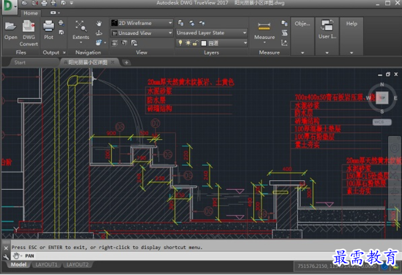The width and height of the screenshot is (402, 275).
Task: Open the 2D Wireframe visual style dropdown
Action: [x=141, y=23]
